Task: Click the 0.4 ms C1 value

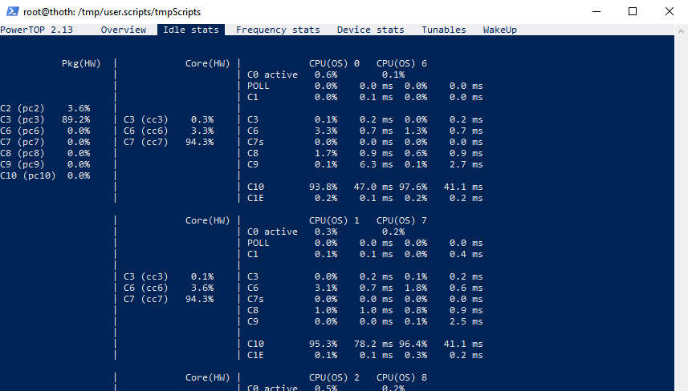Action: point(466,255)
